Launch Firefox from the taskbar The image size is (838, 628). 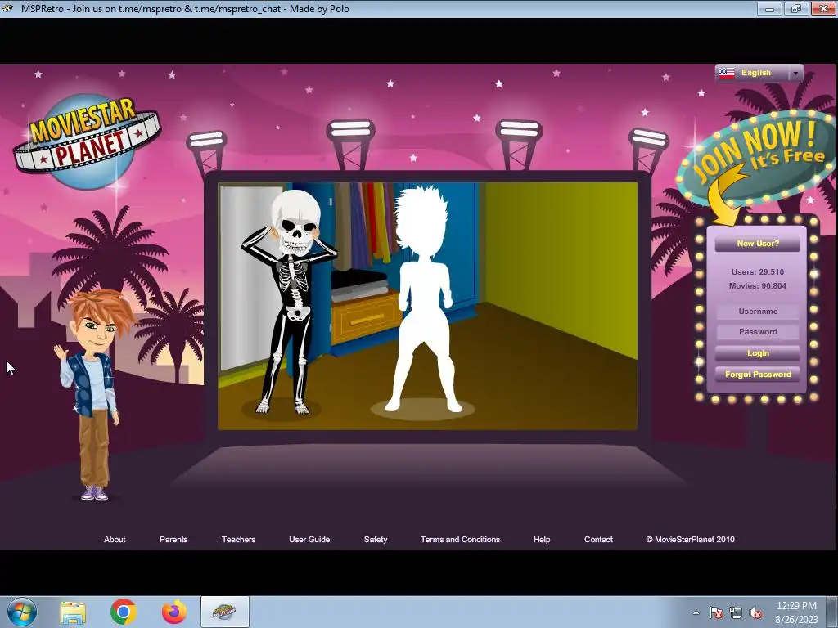coord(174,612)
